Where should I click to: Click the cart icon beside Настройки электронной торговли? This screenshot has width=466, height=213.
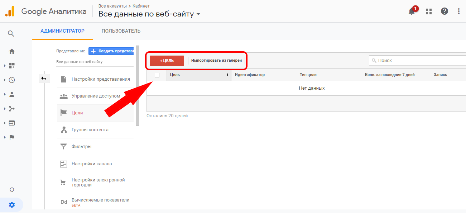click(63, 183)
